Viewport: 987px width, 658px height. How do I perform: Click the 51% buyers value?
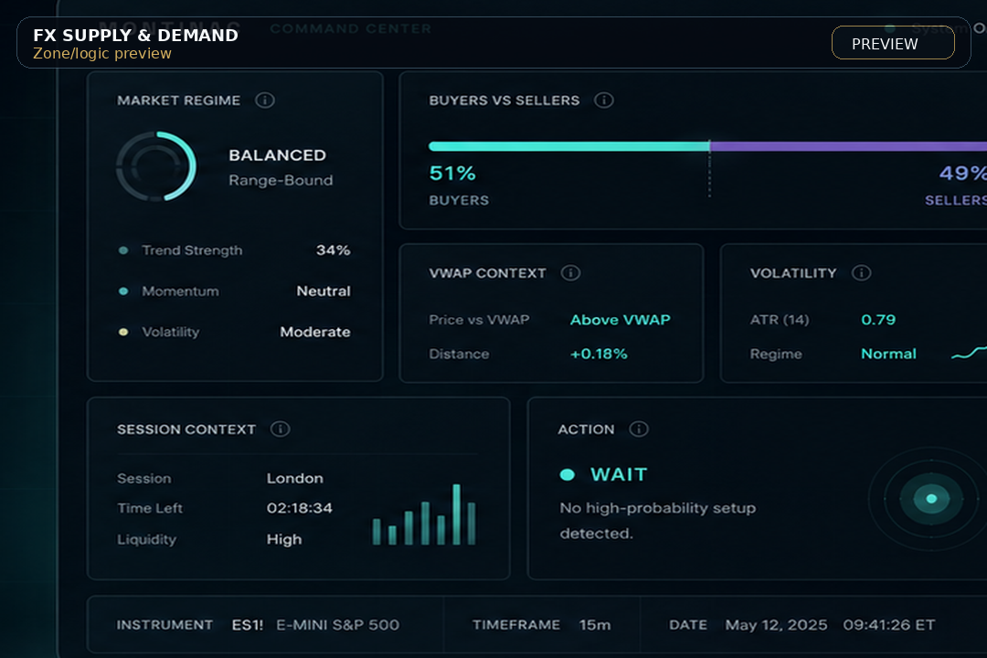(452, 173)
